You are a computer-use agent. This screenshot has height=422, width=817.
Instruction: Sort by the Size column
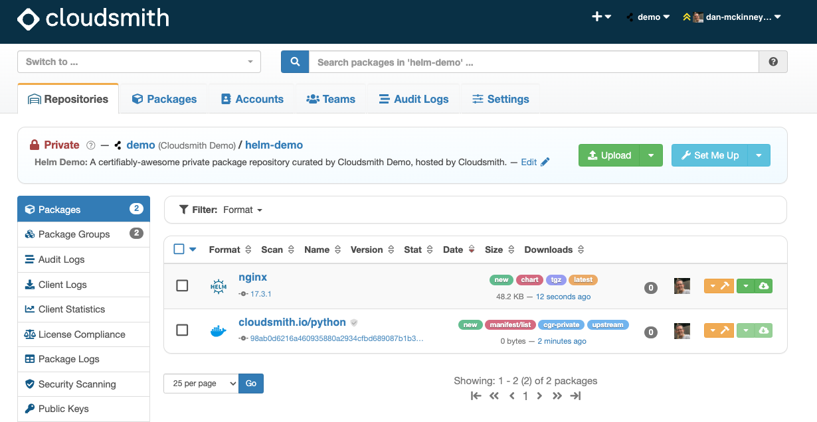499,249
